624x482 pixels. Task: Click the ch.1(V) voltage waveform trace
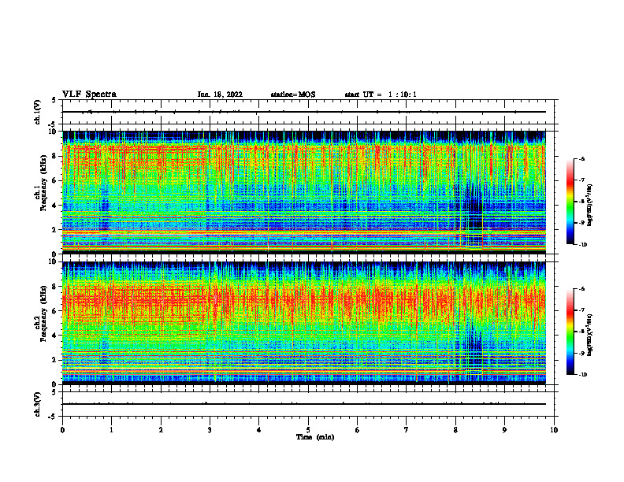(x=304, y=112)
